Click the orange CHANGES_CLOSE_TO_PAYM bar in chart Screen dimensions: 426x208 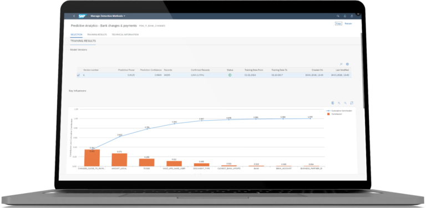92,158
